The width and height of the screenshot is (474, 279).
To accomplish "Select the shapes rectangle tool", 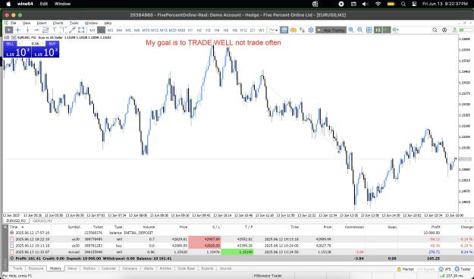I will [81, 30].
